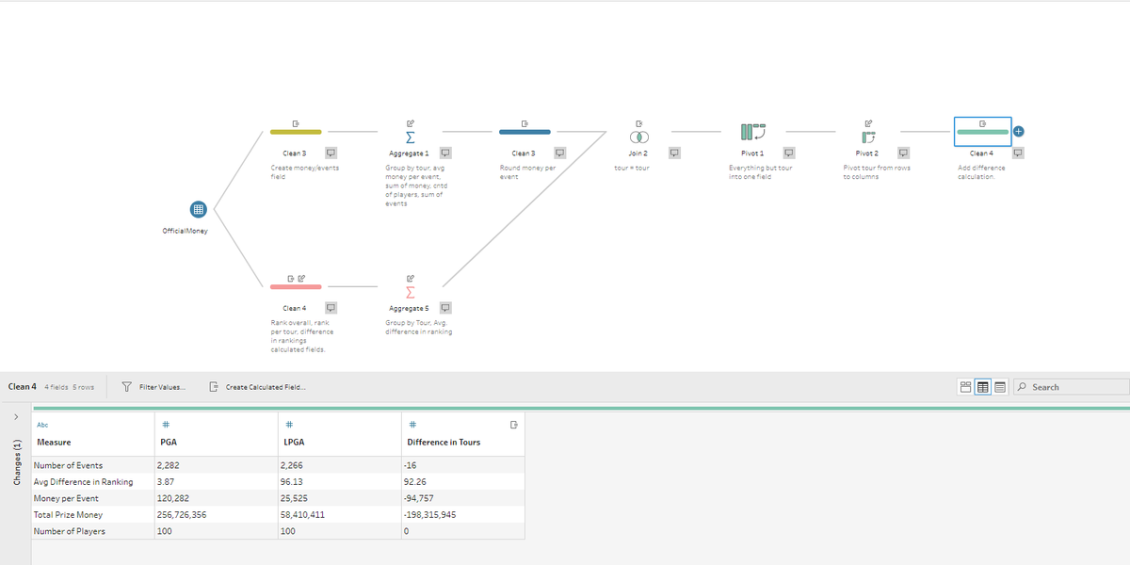Switch to list view
This screenshot has width=1130, height=565.
point(999,387)
